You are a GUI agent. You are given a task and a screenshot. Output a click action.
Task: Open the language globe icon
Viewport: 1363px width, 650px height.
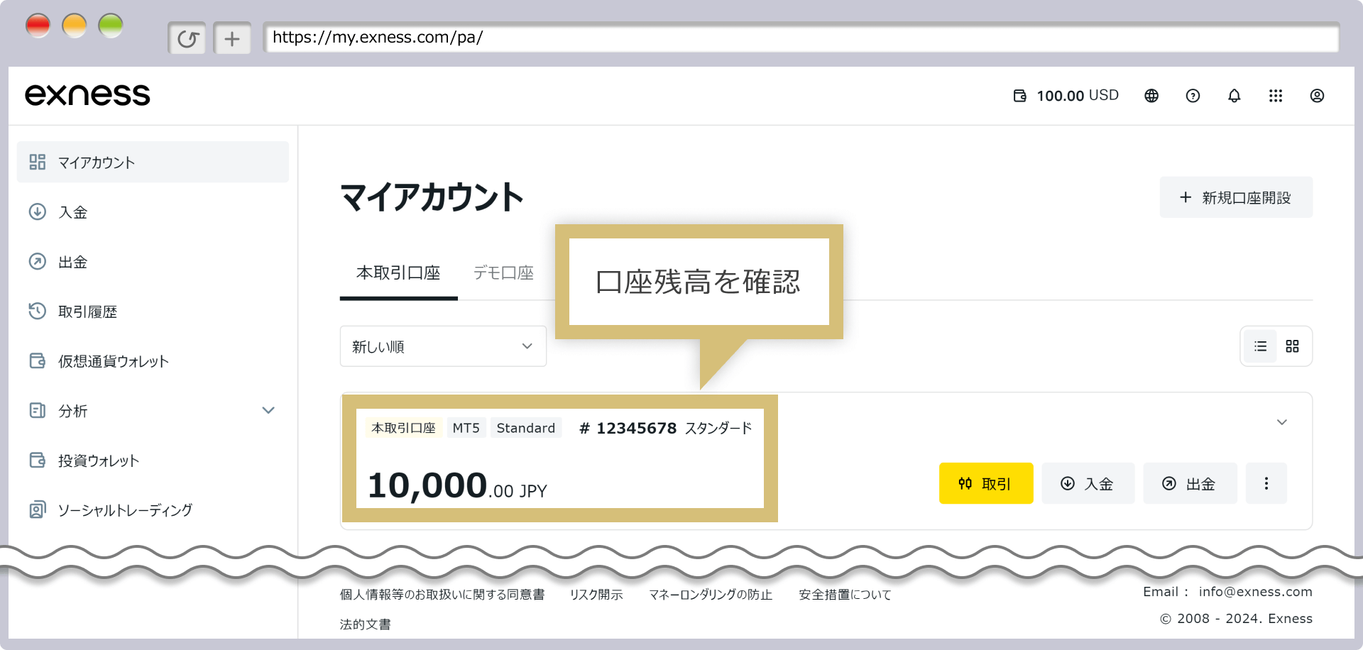pyautogui.click(x=1151, y=96)
